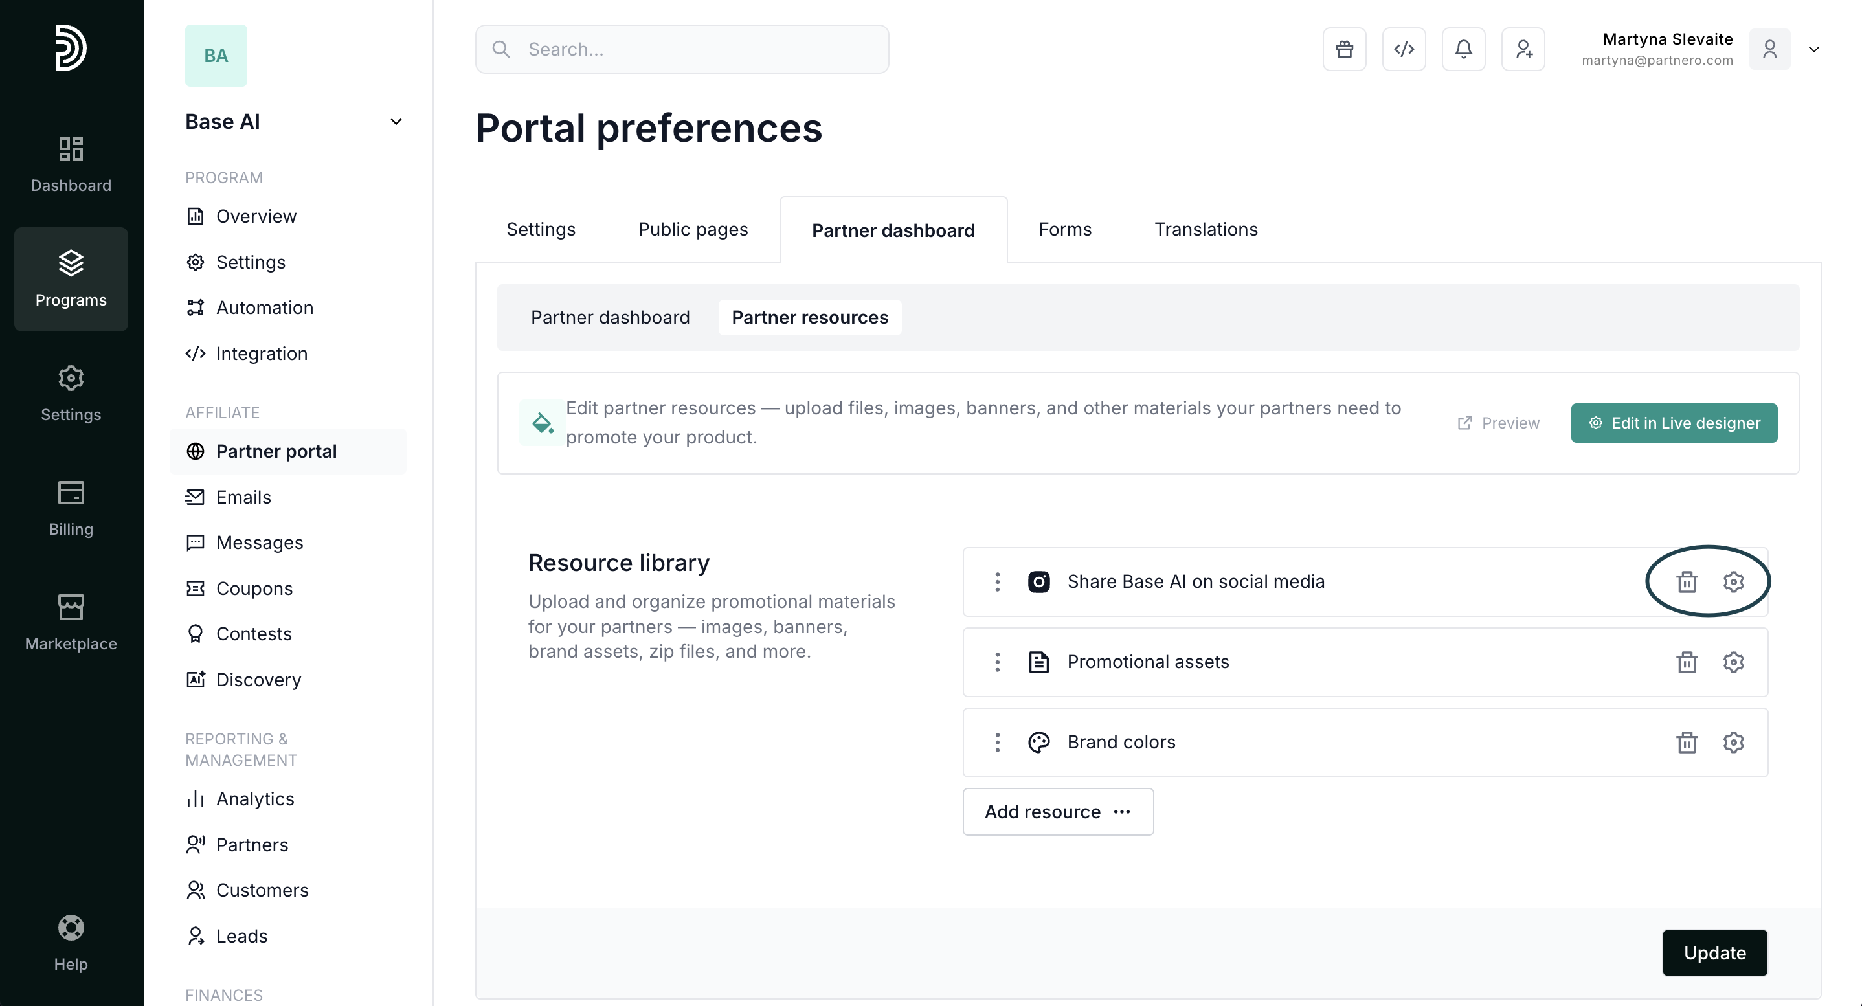Click the gift box icon in header
This screenshot has width=1862, height=1006.
(x=1343, y=49)
